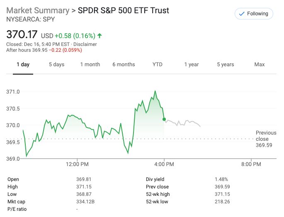
Task: Select the YTD tab
Action: point(158,64)
